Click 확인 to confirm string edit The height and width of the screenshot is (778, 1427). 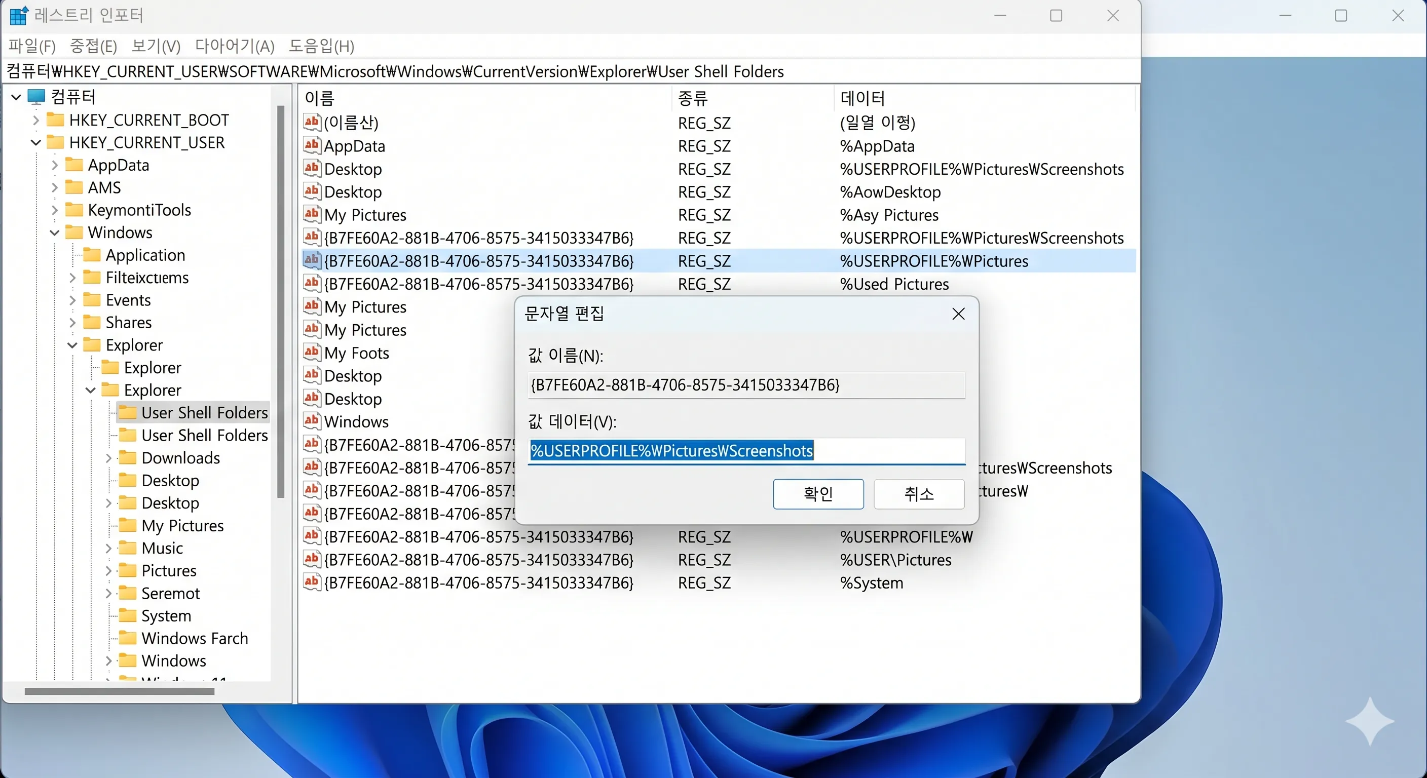[818, 493]
